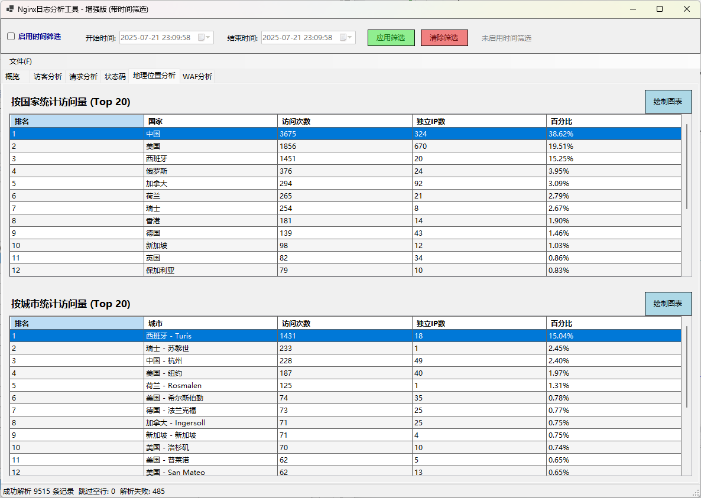The height and width of the screenshot is (498, 701).
Task: Click the red 清除筛选 button
Action: tap(444, 38)
